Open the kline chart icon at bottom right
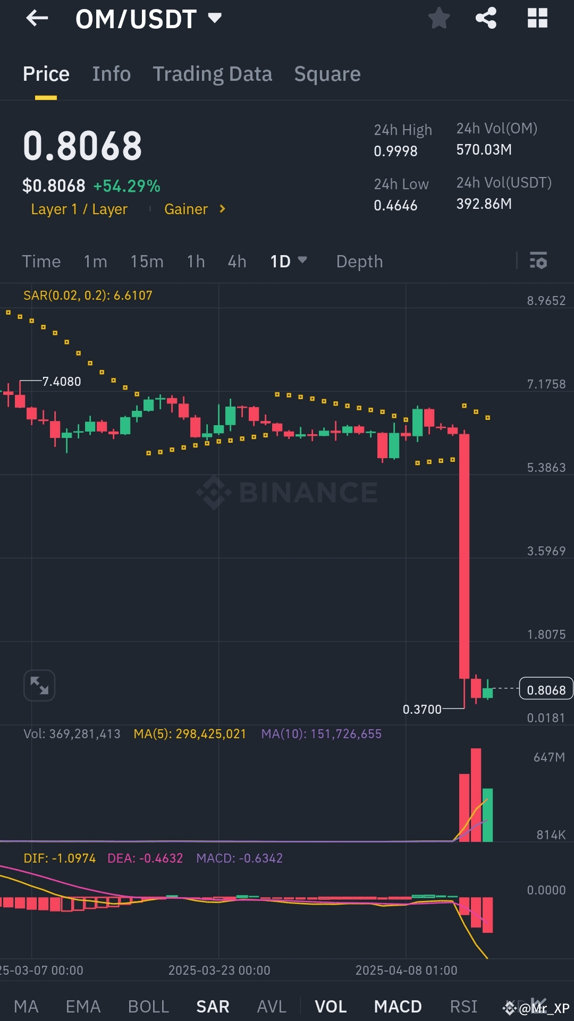The height and width of the screenshot is (1021, 574). (540, 1005)
